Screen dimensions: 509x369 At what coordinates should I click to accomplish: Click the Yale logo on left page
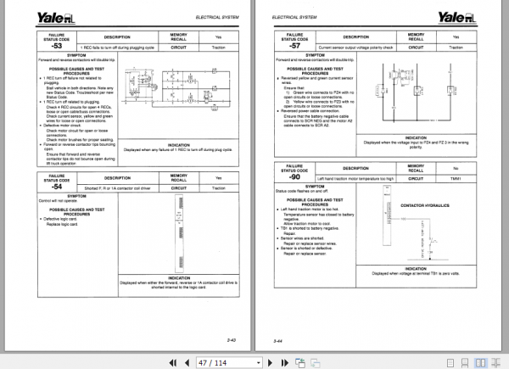(x=56, y=18)
